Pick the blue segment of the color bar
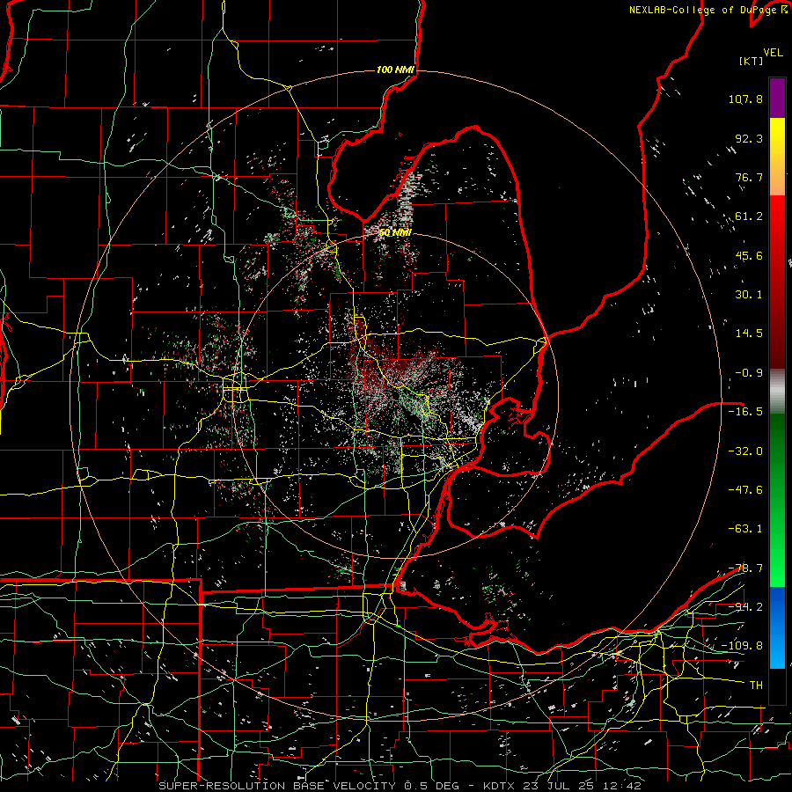792x792 pixels. (x=777, y=627)
